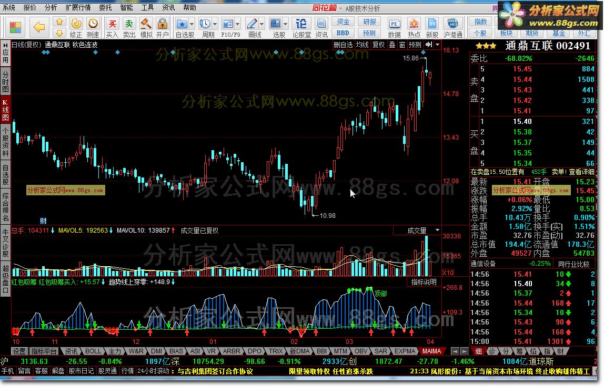Open the 指标平台 indicator platform tab
Screen dimensions: 604x387
click(44, 351)
